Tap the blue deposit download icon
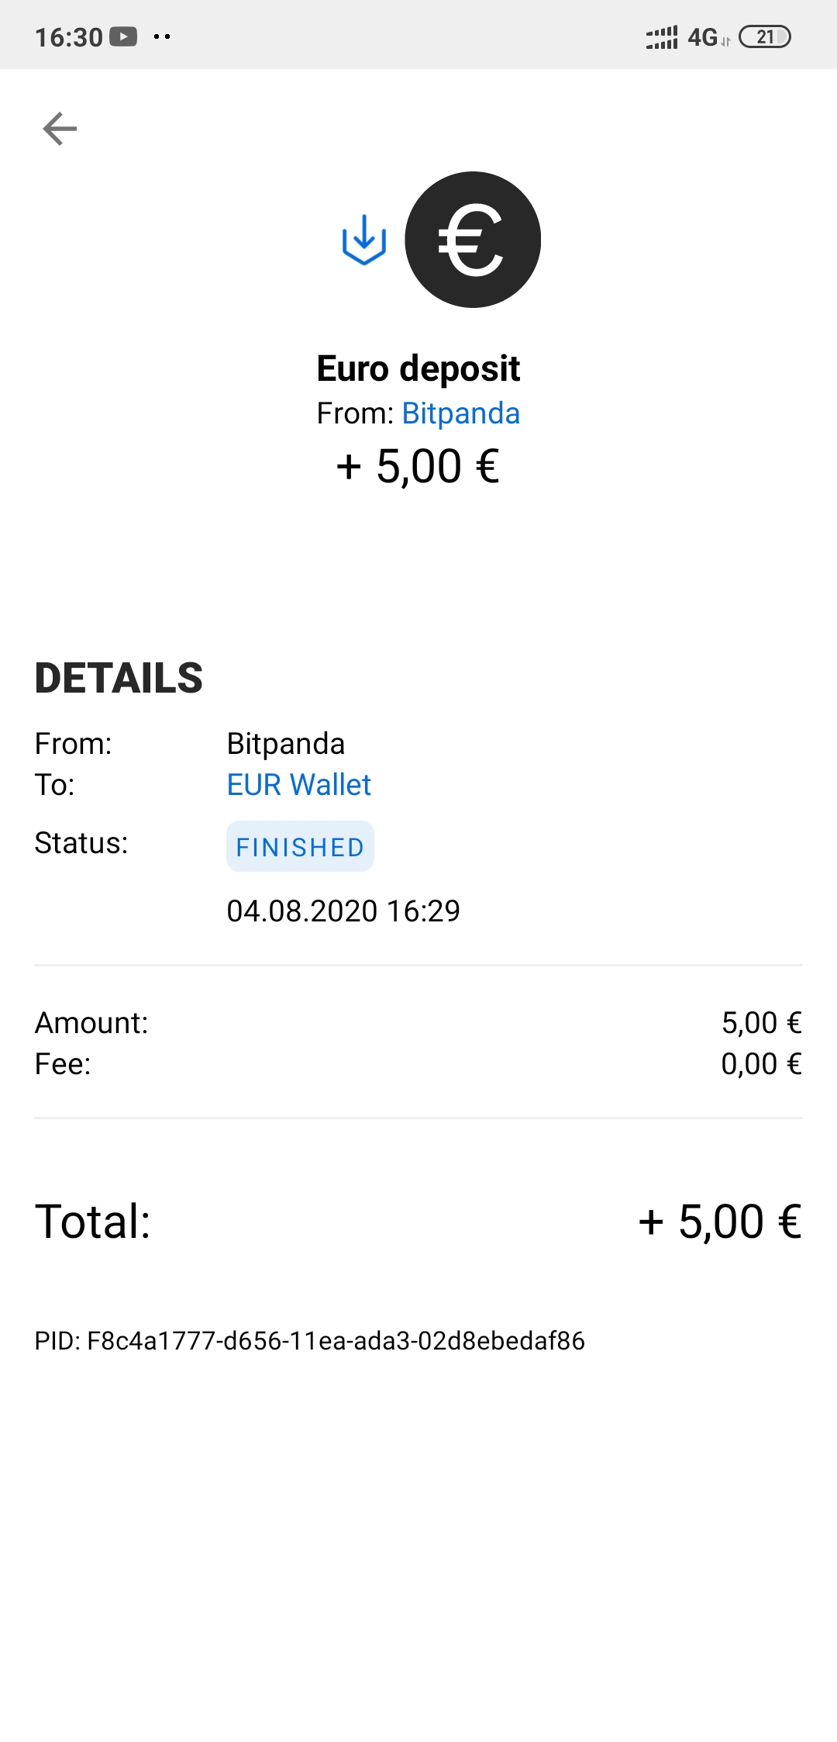Viewport: 837px width, 1742px height. (x=364, y=240)
